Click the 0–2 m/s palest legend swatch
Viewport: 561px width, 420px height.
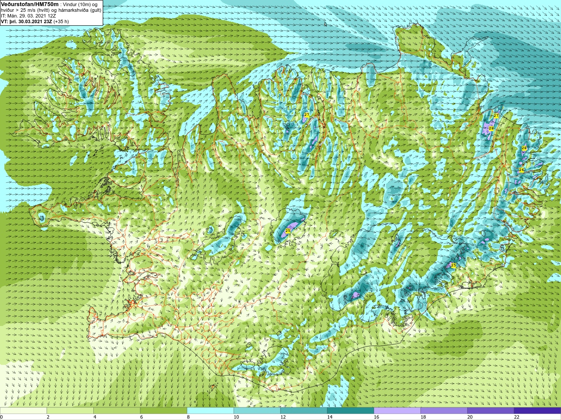pyautogui.click(x=23, y=411)
